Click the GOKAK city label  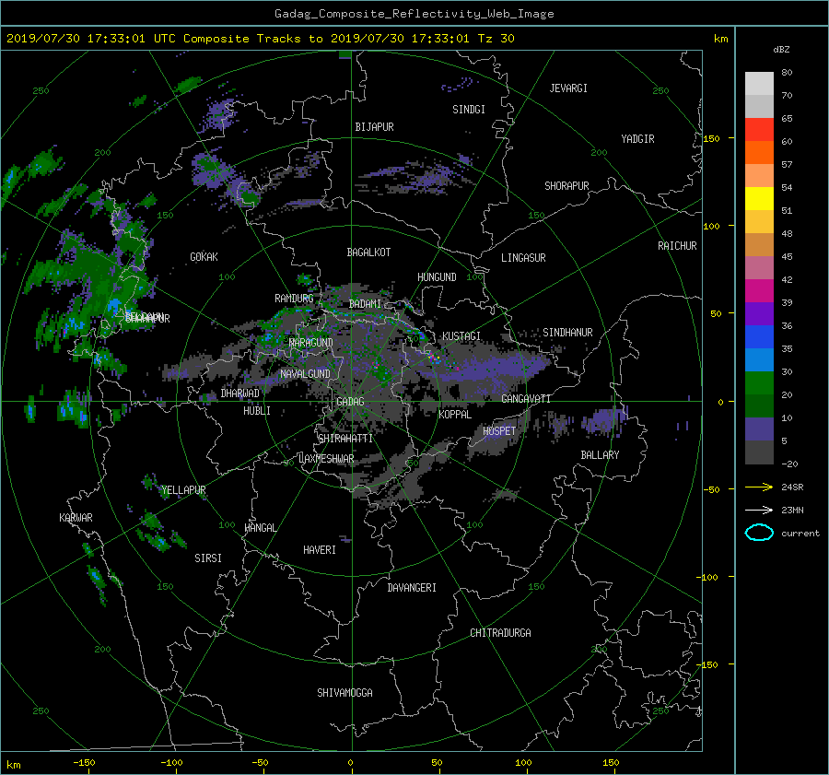point(204,257)
